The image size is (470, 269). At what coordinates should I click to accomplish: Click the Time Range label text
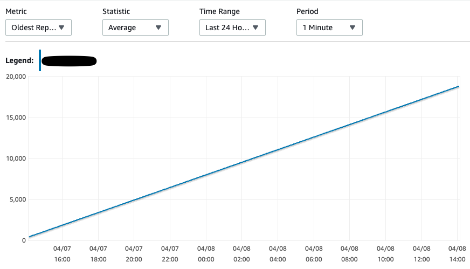coord(219,11)
